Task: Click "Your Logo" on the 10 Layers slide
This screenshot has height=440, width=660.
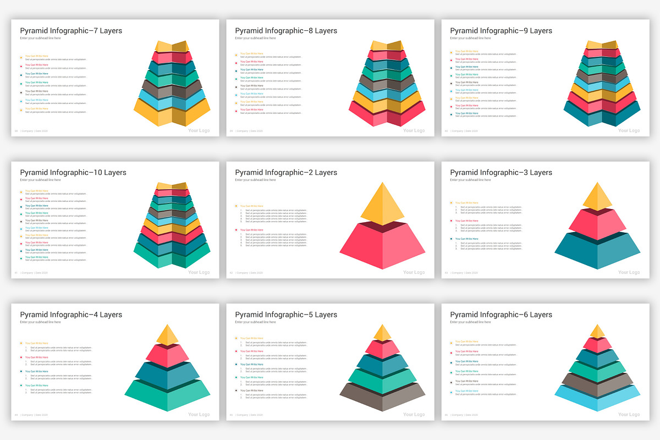Action: click(199, 273)
